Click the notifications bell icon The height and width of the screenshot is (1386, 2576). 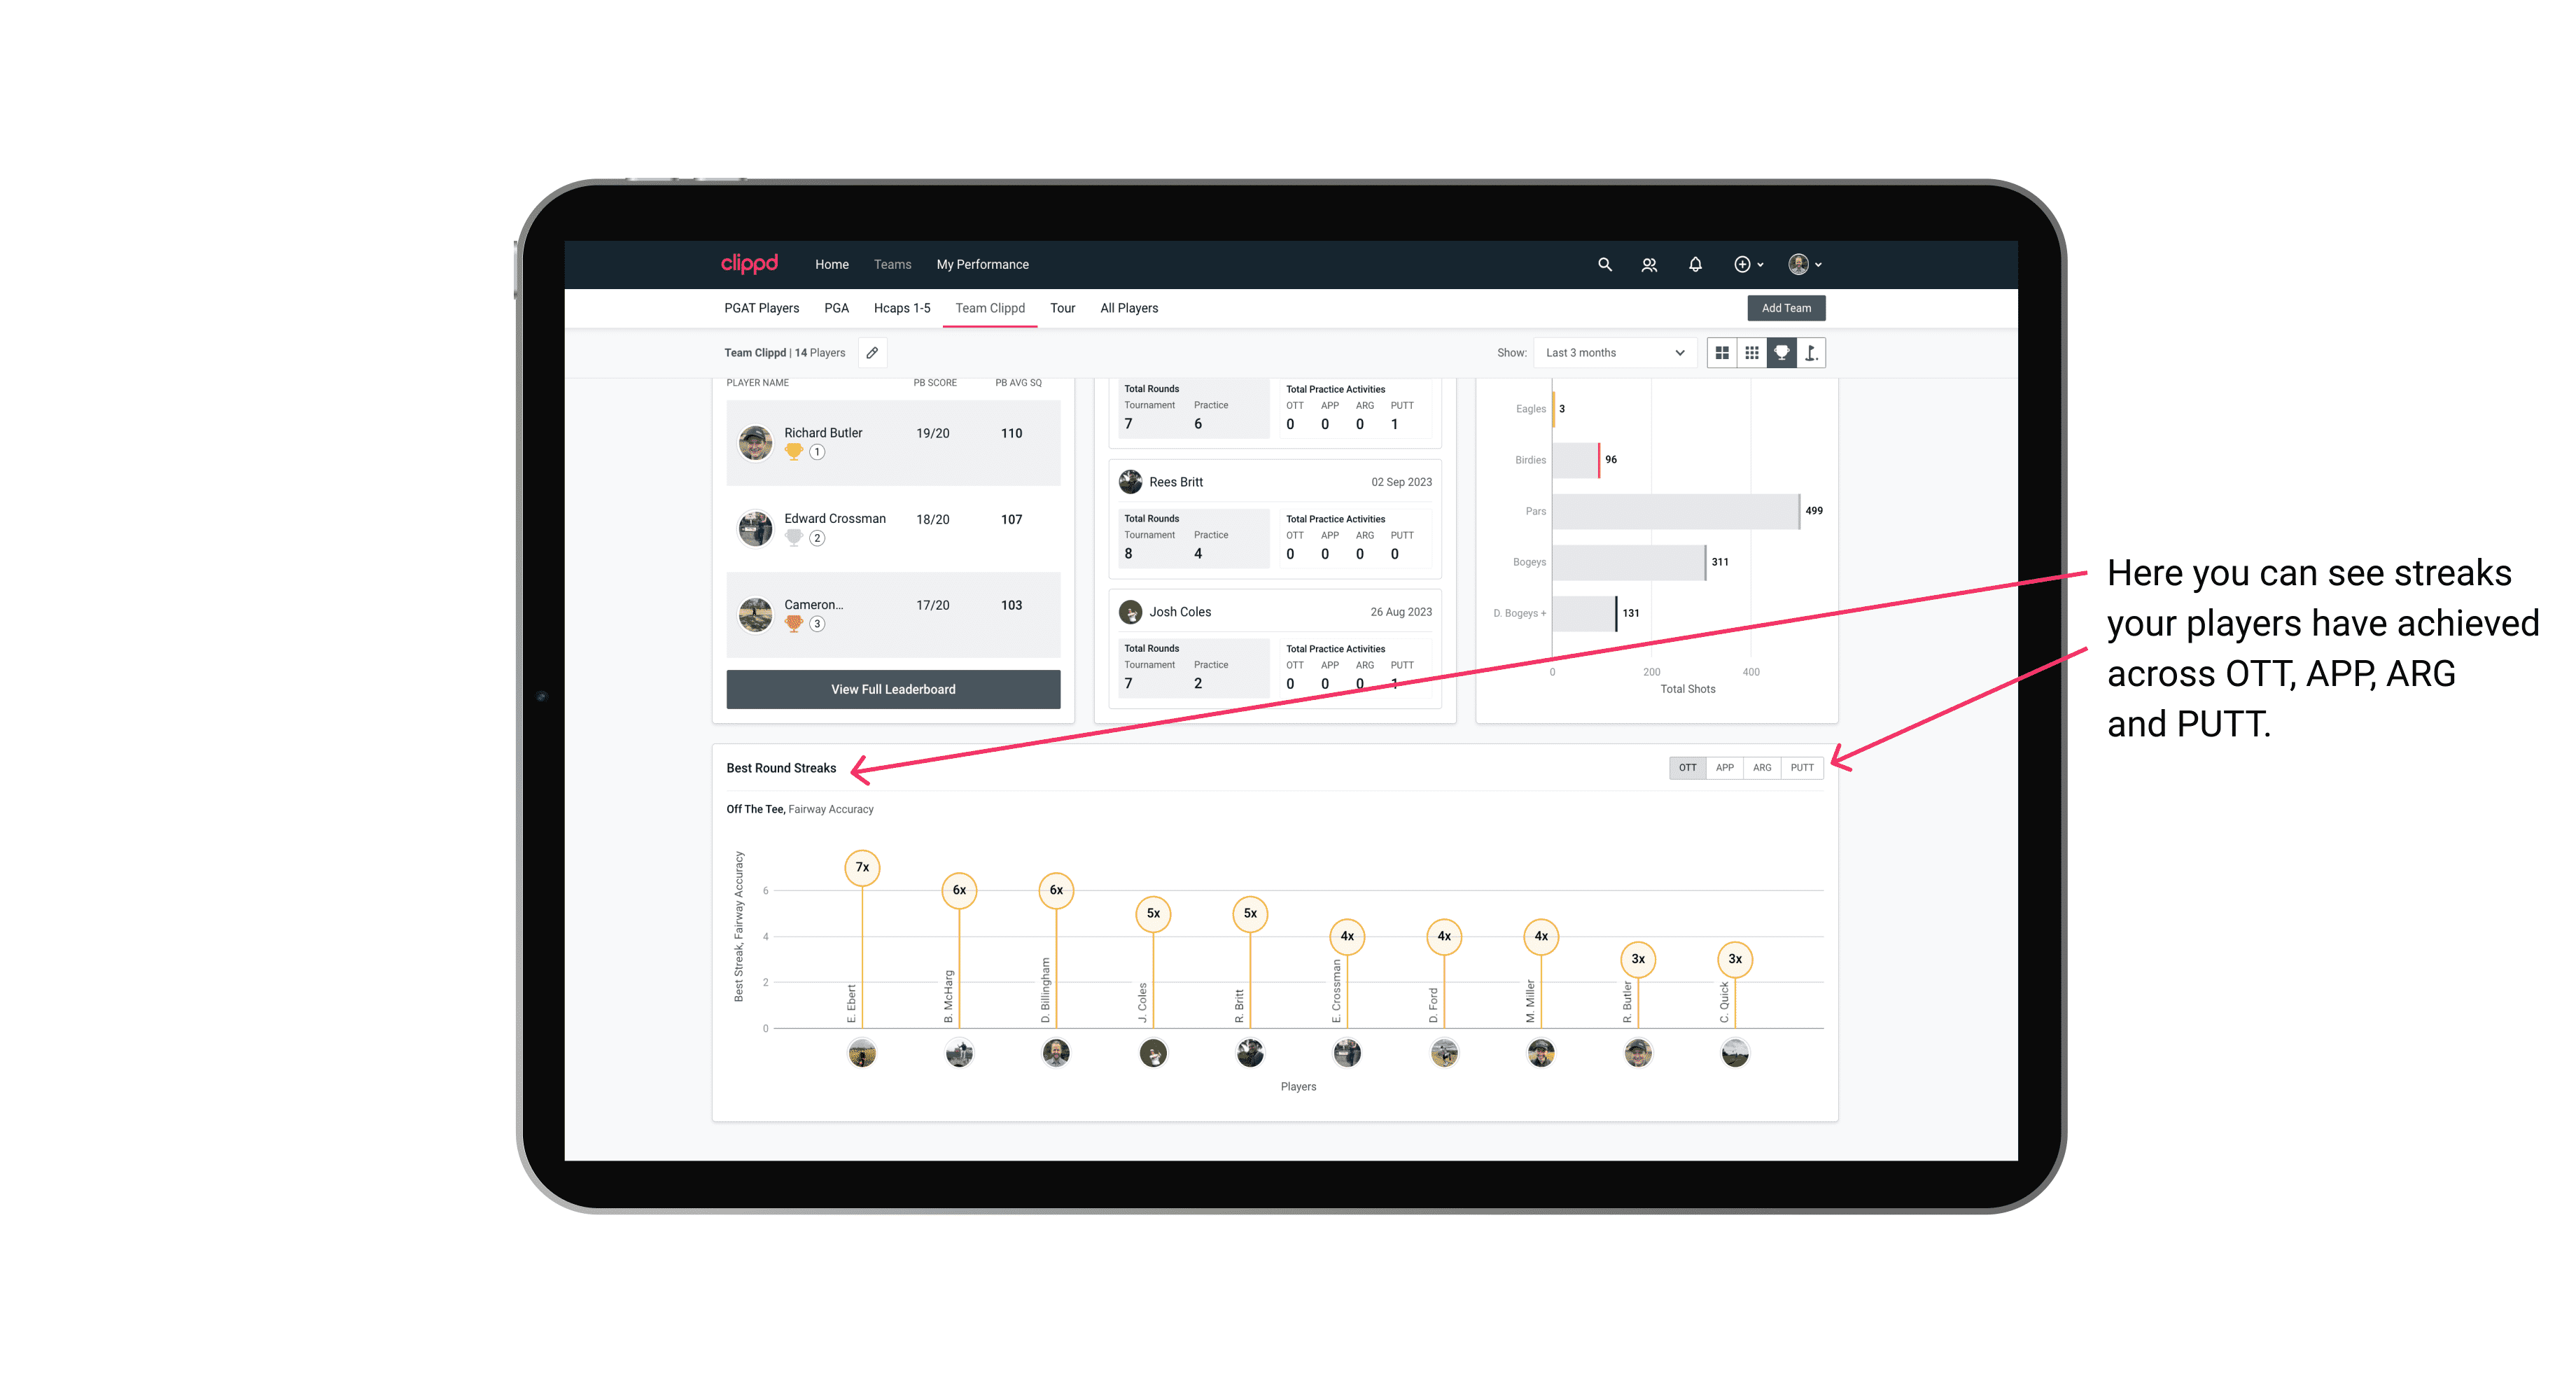coord(1694,265)
